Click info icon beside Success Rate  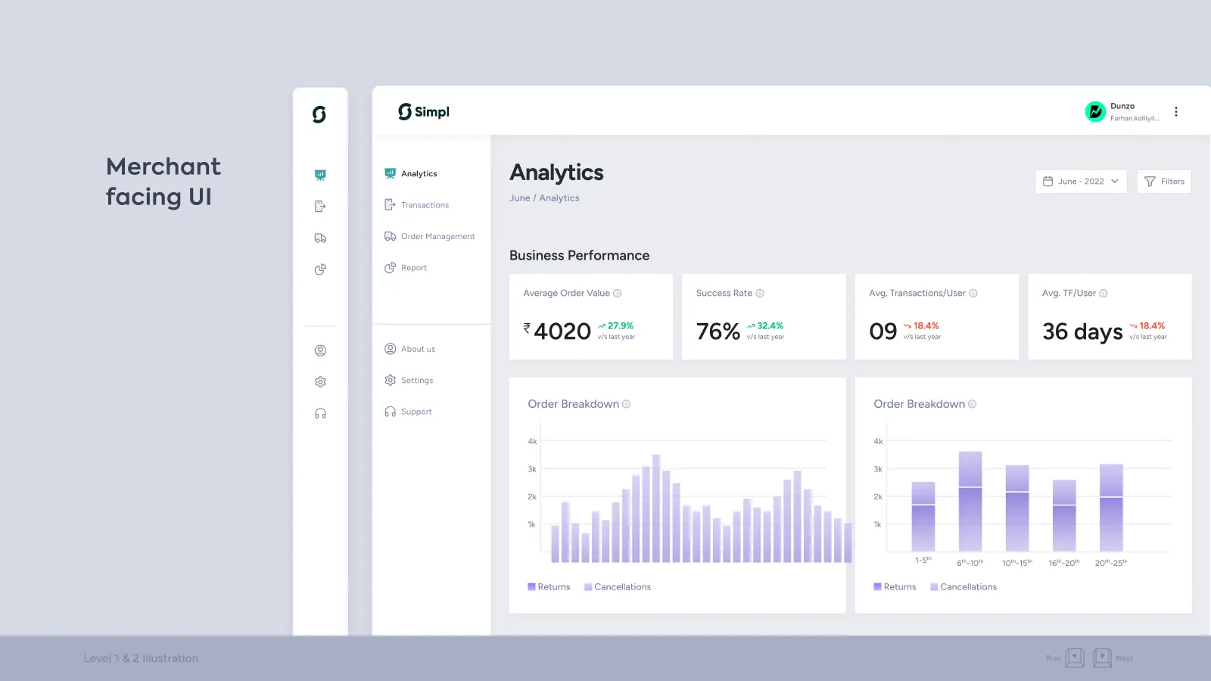(760, 294)
